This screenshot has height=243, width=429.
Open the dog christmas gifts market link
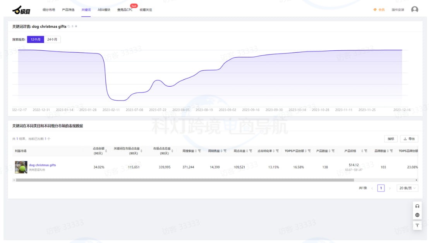coord(42,165)
